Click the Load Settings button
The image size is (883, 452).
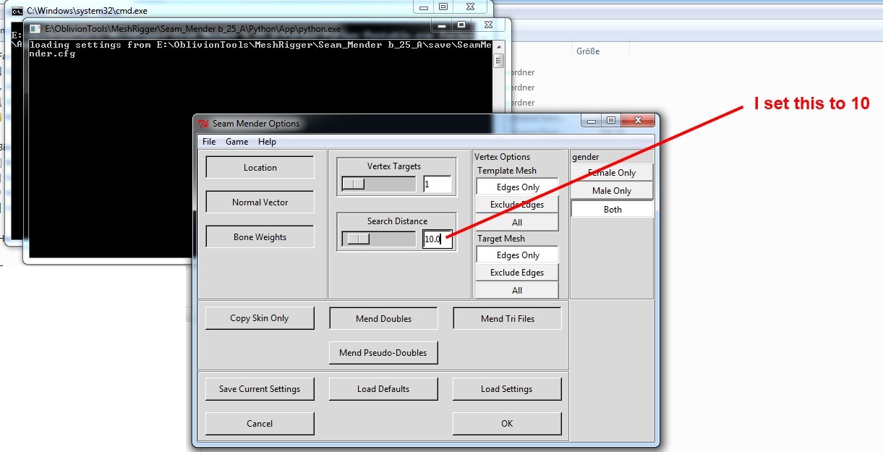coord(507,388)
